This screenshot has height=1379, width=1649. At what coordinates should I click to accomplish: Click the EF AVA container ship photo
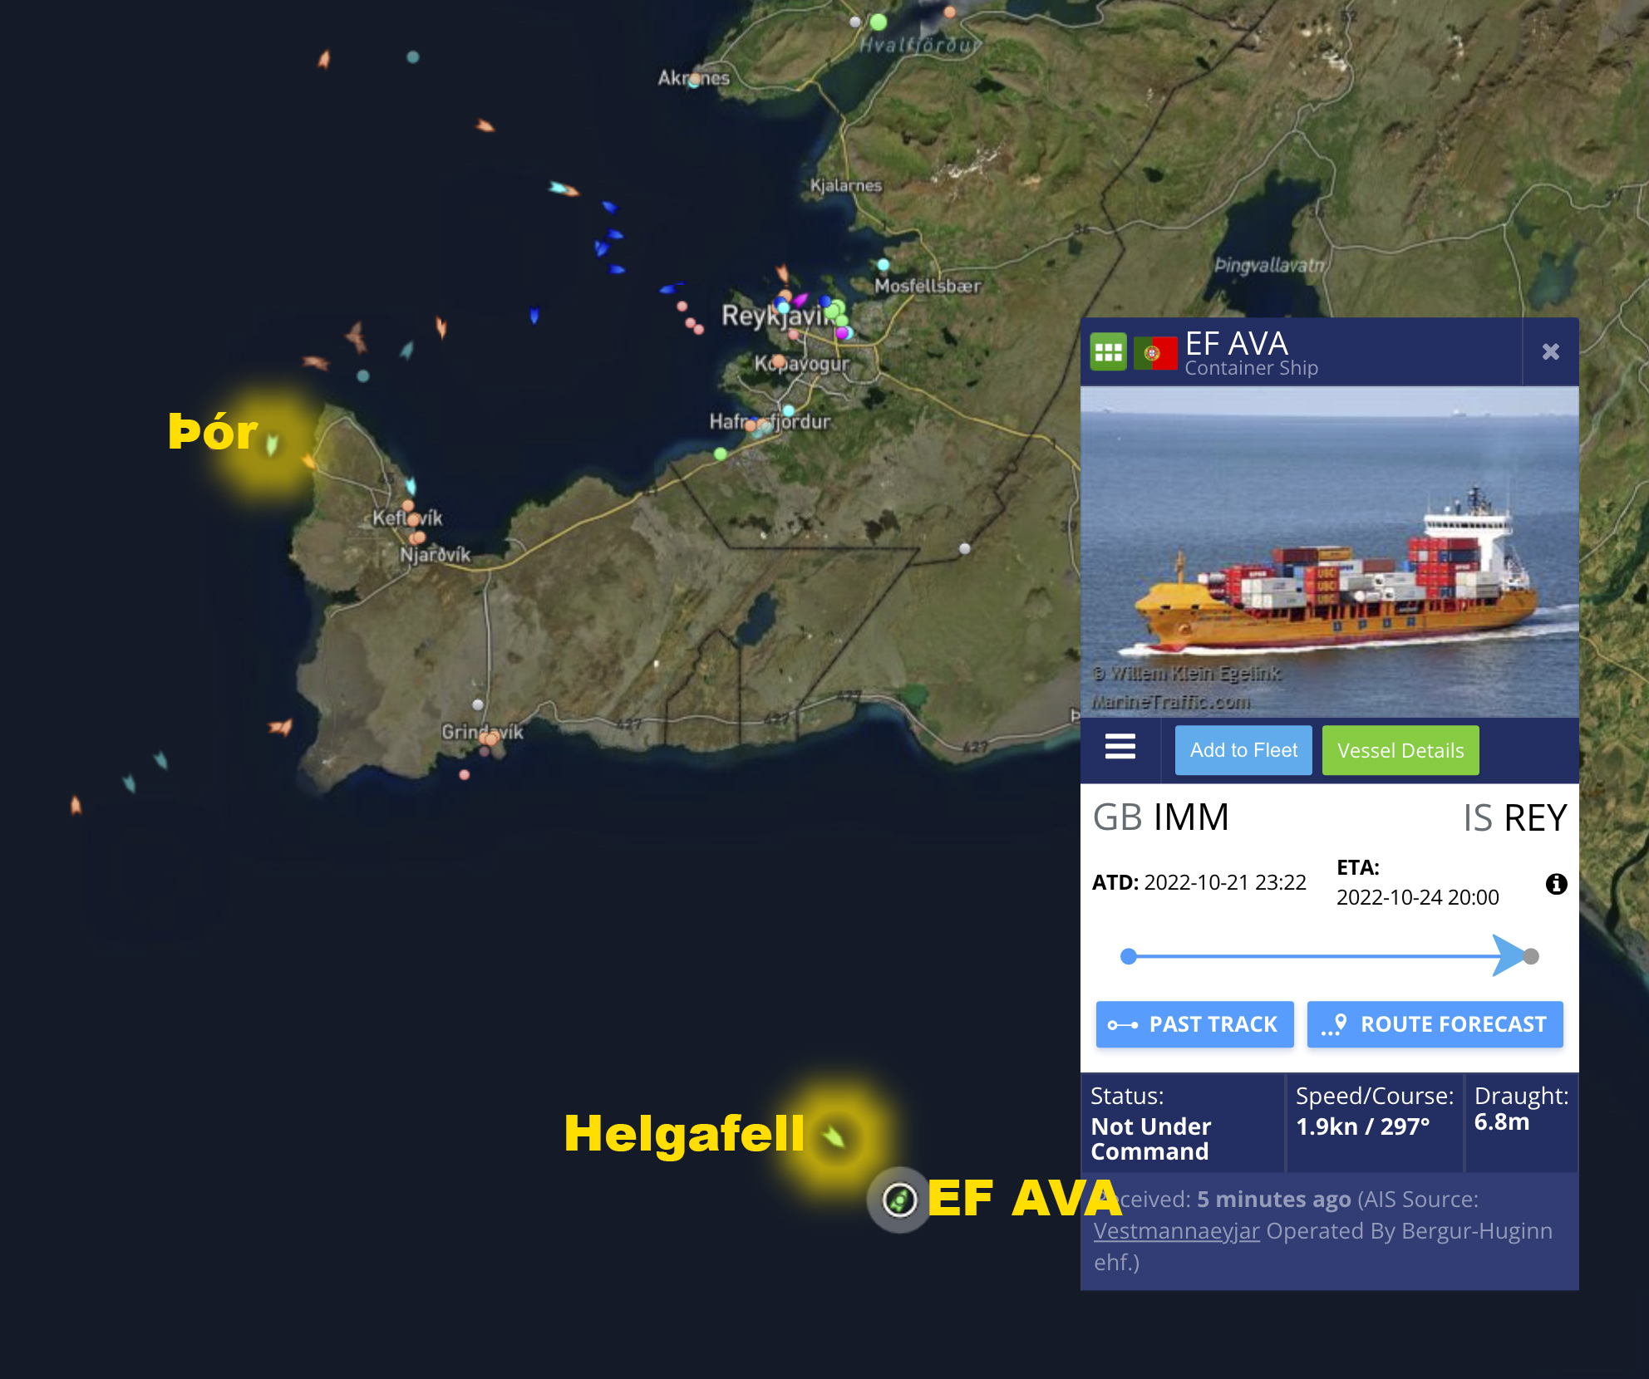coord(1329,552)
